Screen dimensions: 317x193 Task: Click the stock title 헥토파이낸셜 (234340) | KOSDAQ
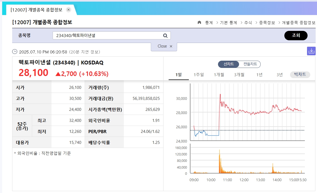click(x=61, y=62)
